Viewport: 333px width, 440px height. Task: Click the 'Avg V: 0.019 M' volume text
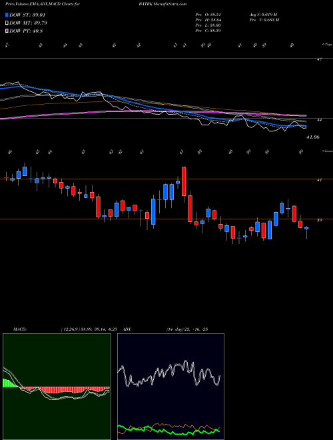pyautogui.click(x=263, y=15)
